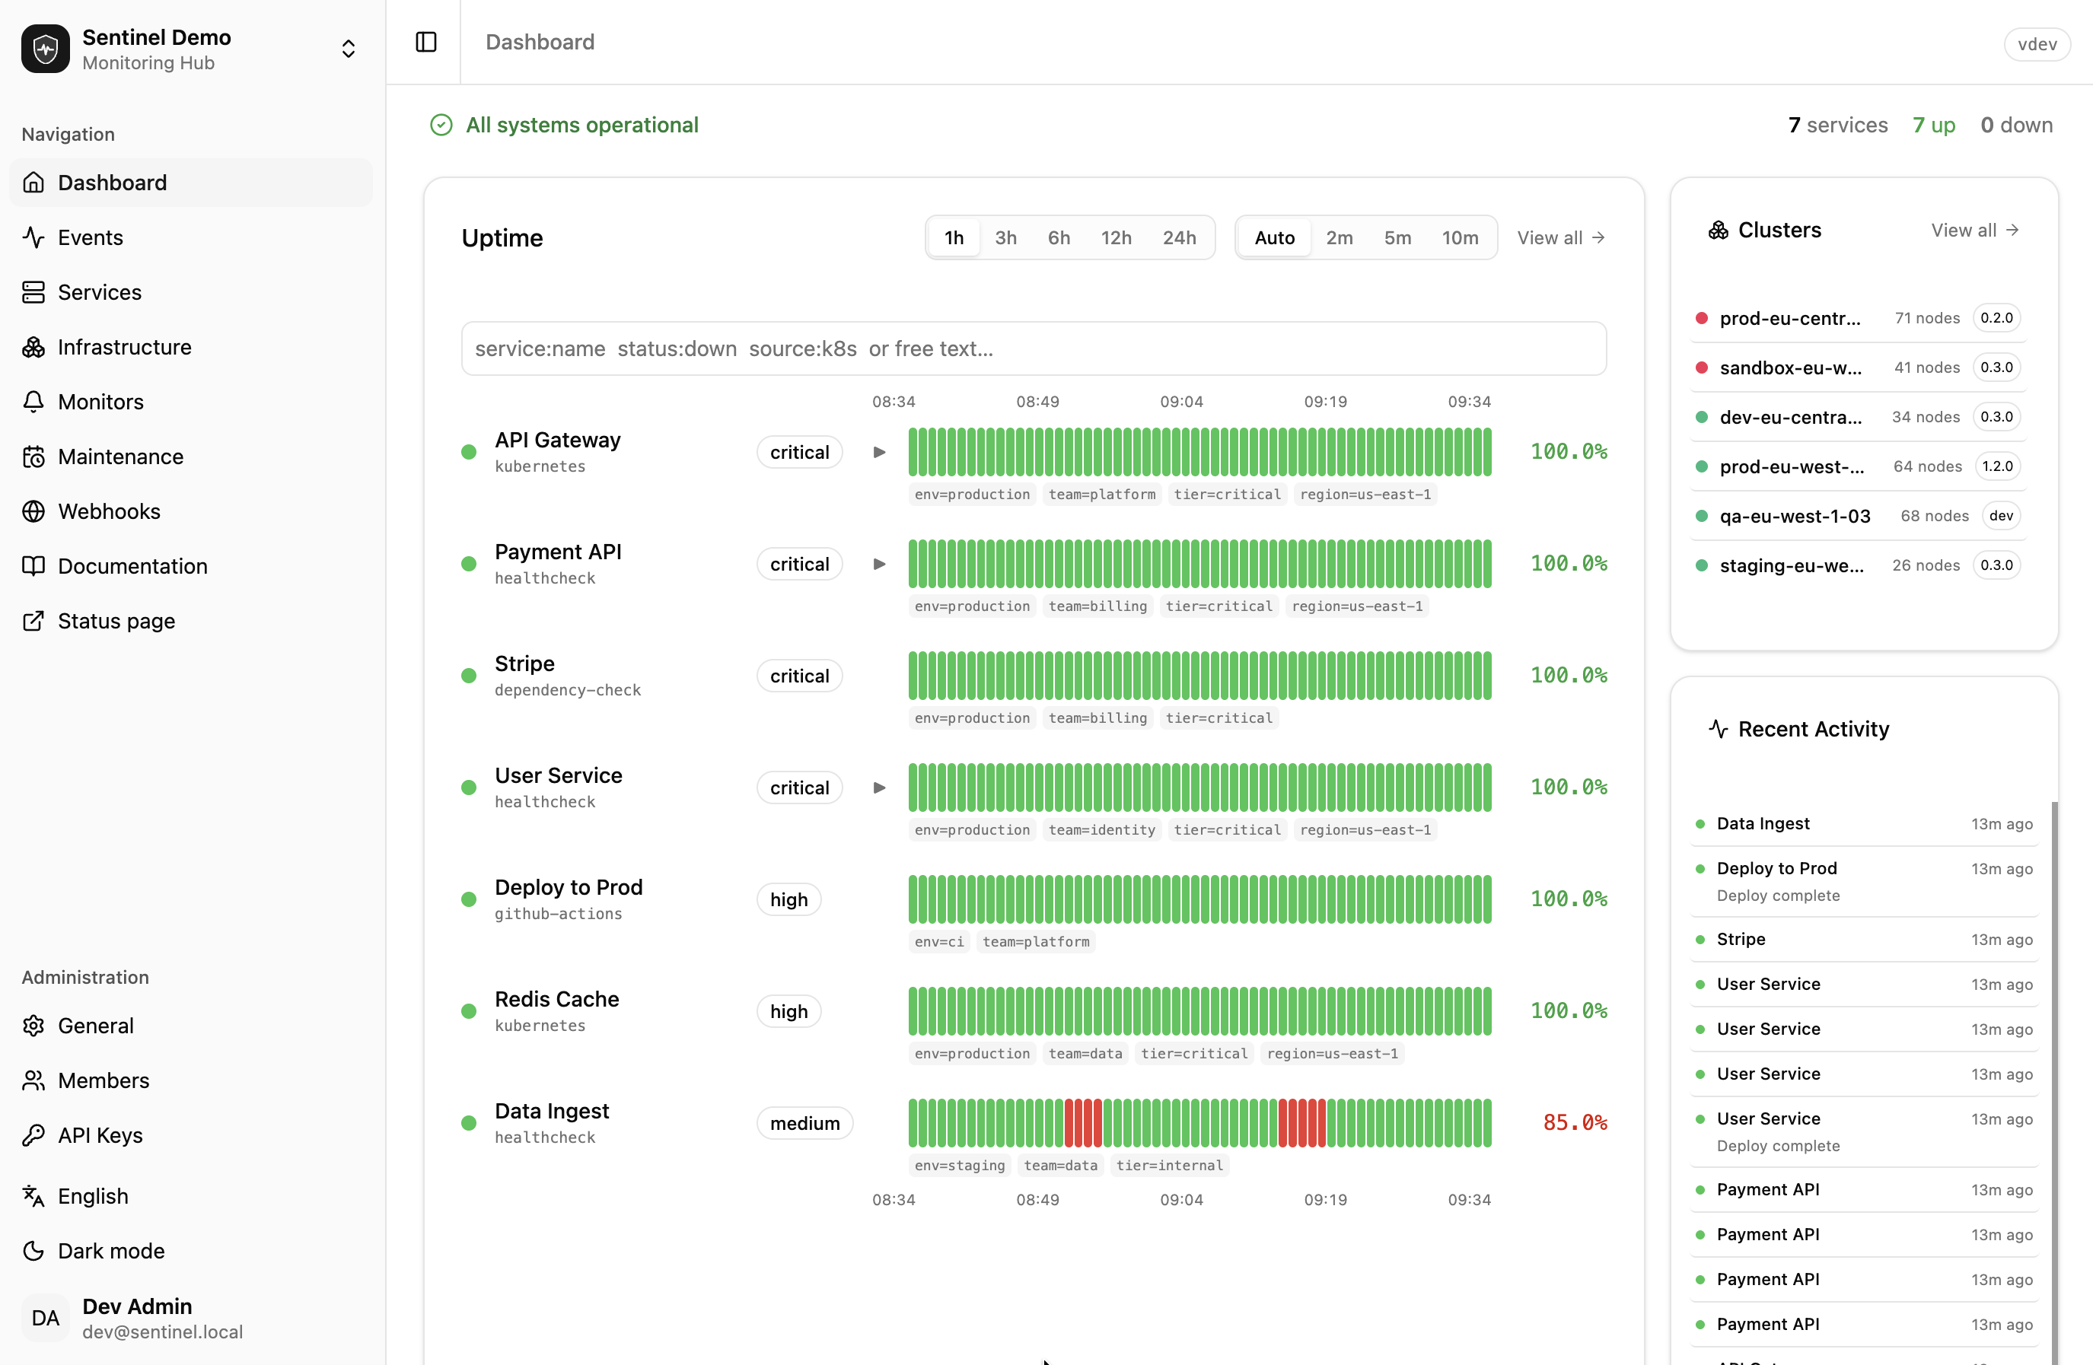
Task: Click the Redis Cache uptime bar
Action: [x=1199, y=1010]
